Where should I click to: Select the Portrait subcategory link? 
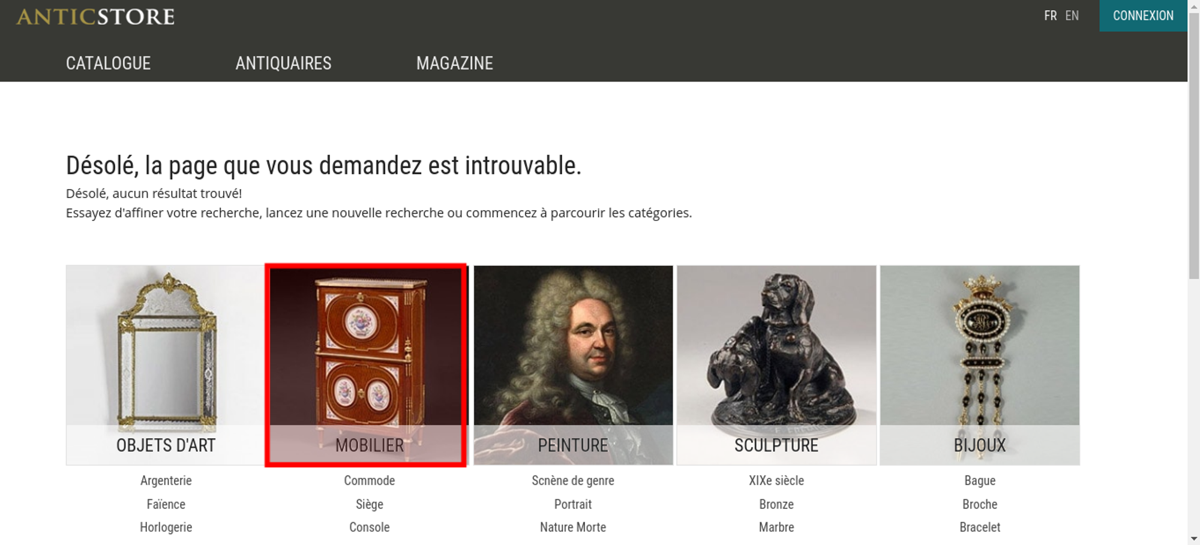573,504
